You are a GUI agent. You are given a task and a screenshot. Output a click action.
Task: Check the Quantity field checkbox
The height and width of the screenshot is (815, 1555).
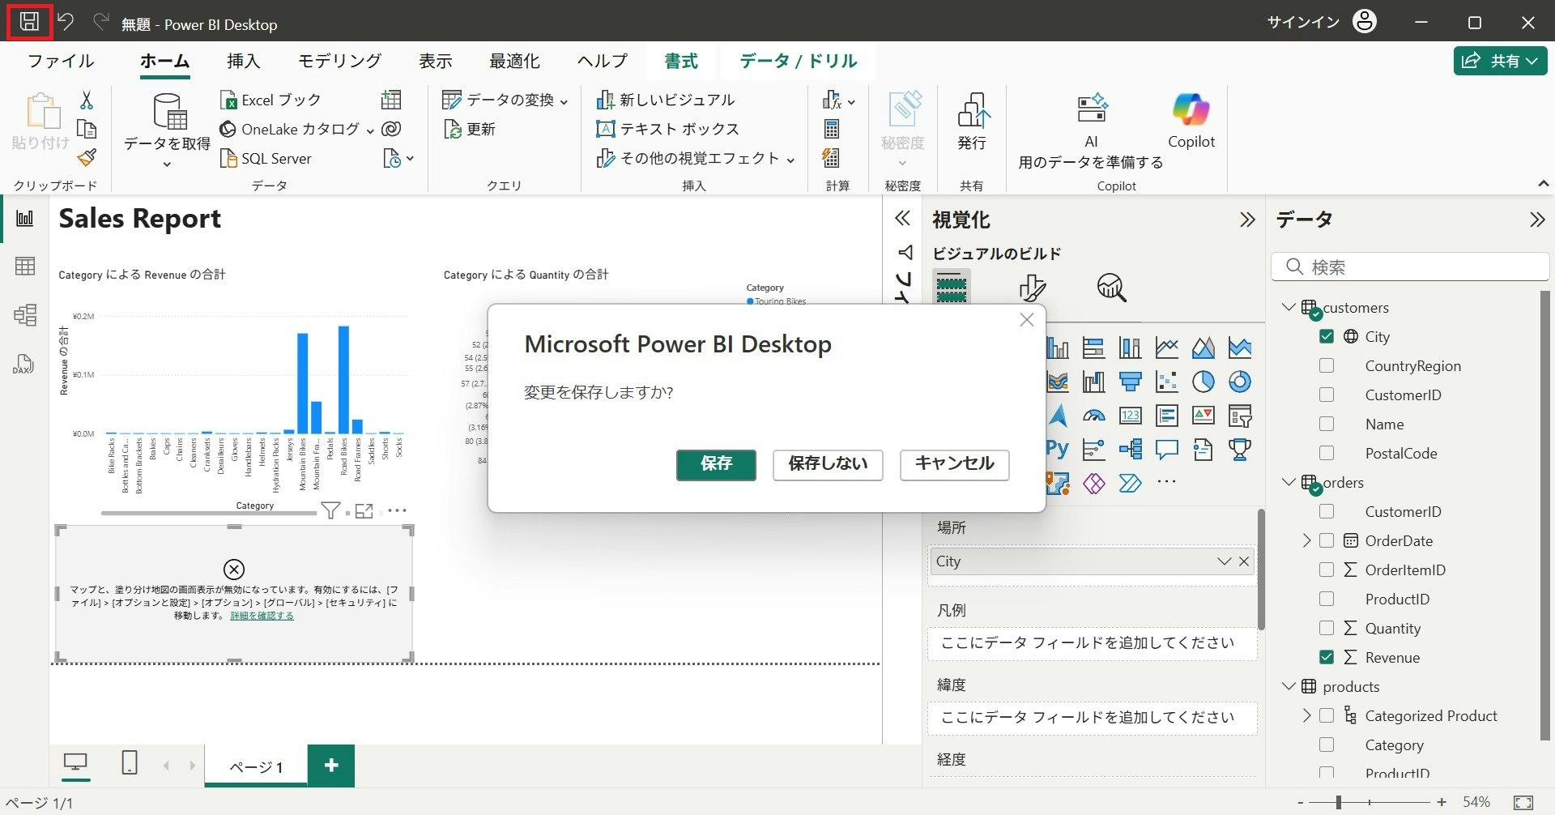tap(1327, 628)
